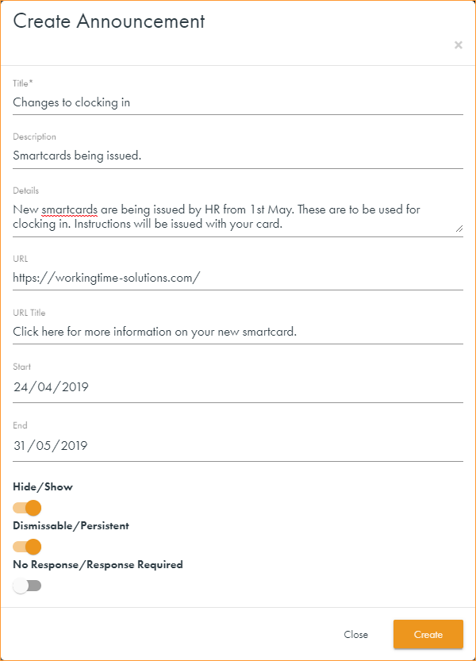
Task: Open the End date field 31/05/2019
Action: pos(238,446)
